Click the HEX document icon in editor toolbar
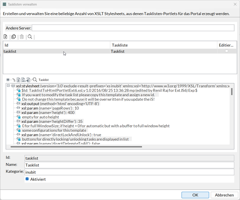 pos(24,80)
